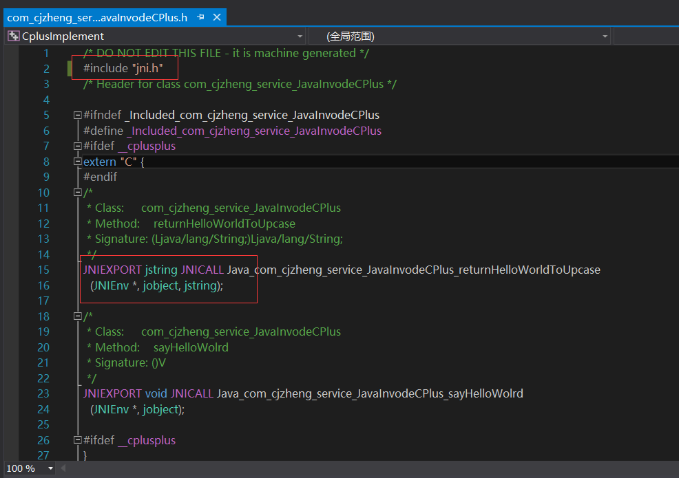Open the 全局范围 scope dropdown

click(605, 36)
